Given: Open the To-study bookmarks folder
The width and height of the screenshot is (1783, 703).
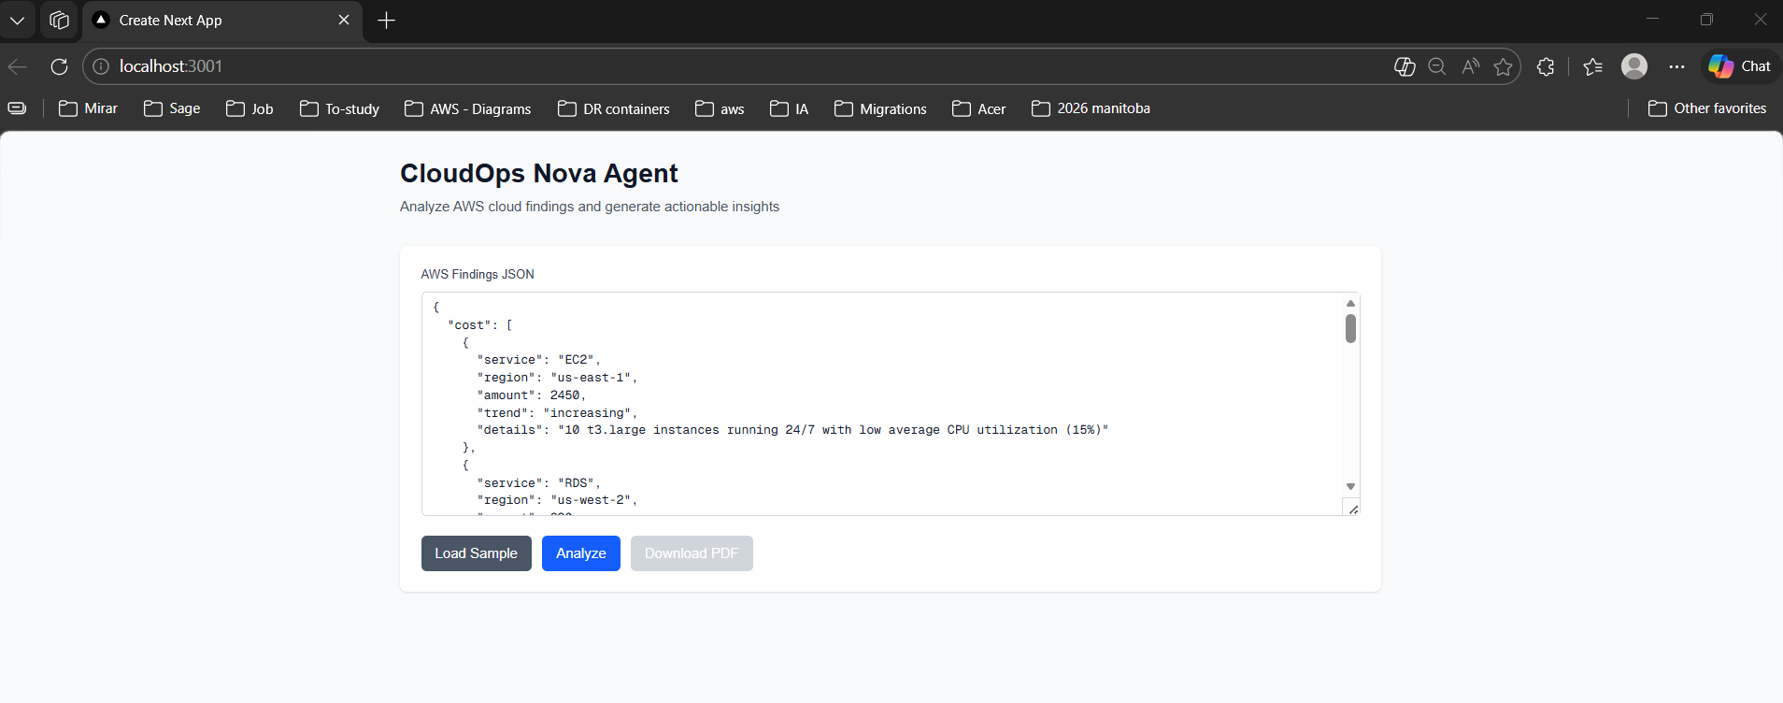Looking at the screenshot, I should pos(339,108).
